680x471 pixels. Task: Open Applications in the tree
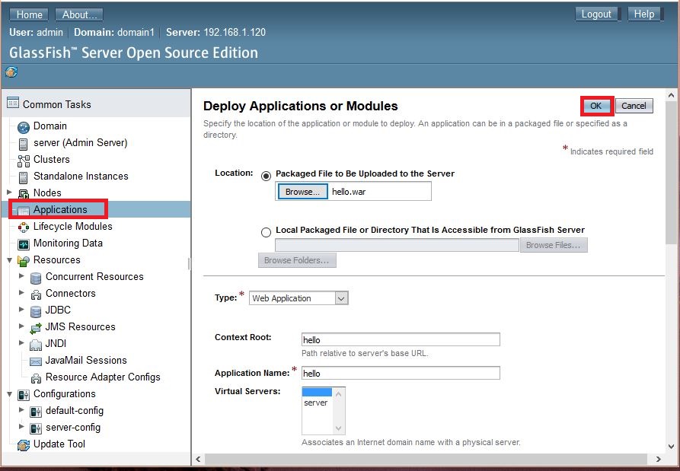[x=60, y=210]
